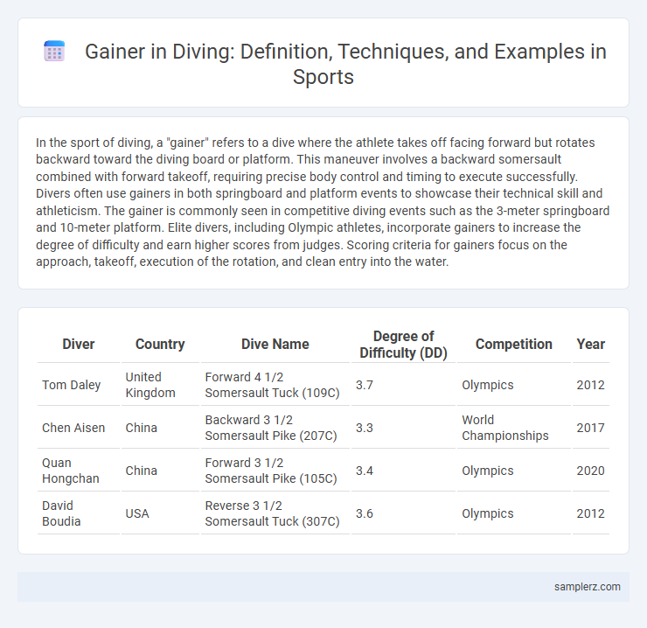Select '2012' in the Tom Daley row
The image size is (647, 628).
pos(591,385)
